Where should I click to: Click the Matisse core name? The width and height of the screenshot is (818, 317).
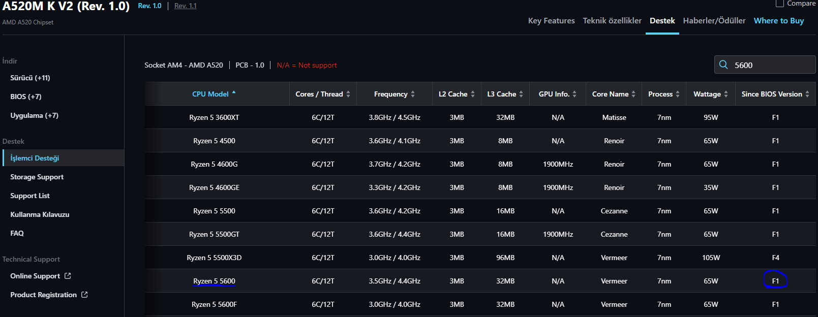(614, 117)
